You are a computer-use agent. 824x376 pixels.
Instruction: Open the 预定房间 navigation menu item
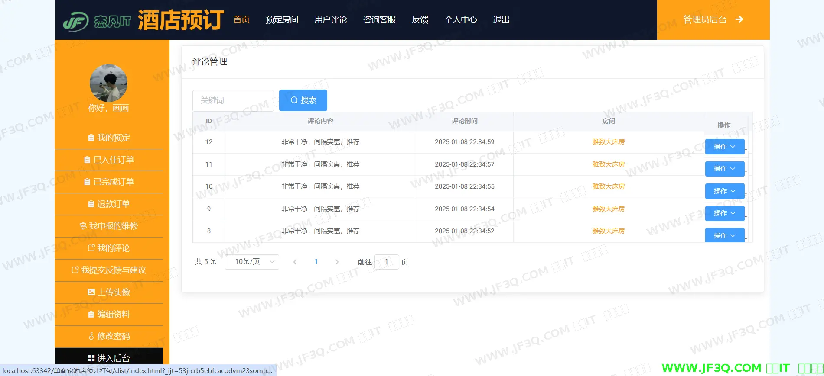click(x=282, y=20)
